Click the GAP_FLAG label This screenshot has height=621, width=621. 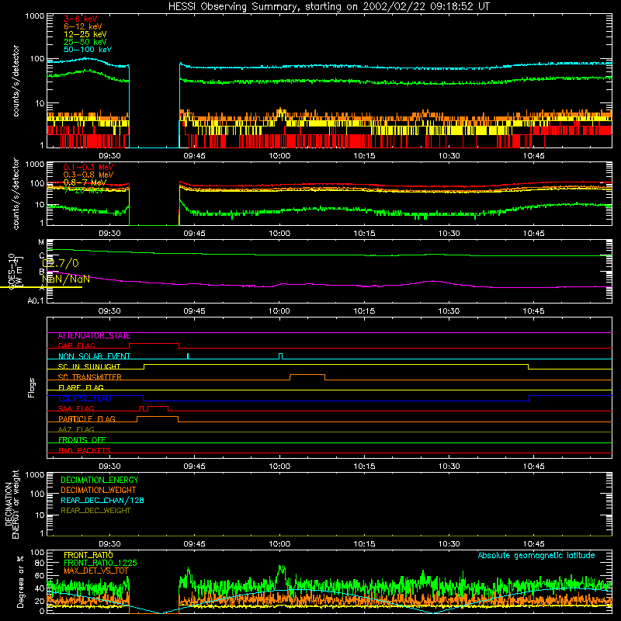pyautogui.click(x=76, y=345)
